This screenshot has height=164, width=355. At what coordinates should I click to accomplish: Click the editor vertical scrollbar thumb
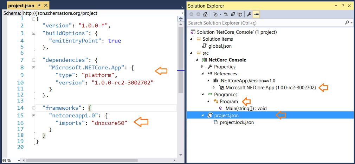pos(181,60)
